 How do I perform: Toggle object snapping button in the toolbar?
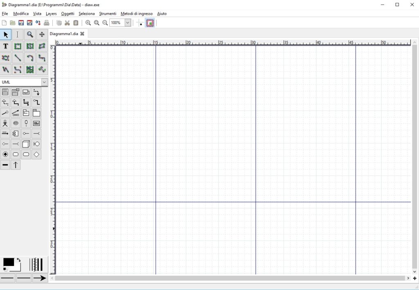pyautogui.click(x=150, y=23)
